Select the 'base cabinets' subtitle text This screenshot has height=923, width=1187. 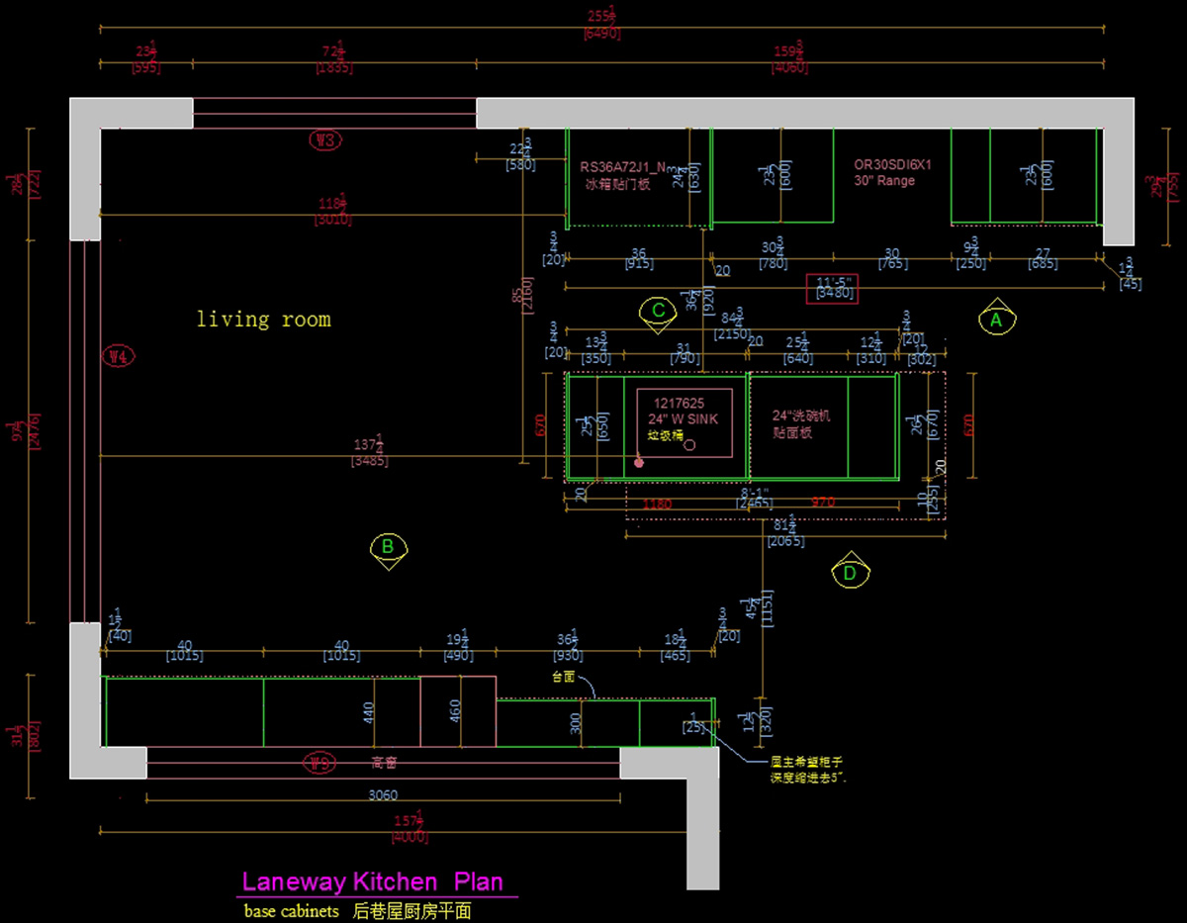pyautogui.click(x=292, y=910)
